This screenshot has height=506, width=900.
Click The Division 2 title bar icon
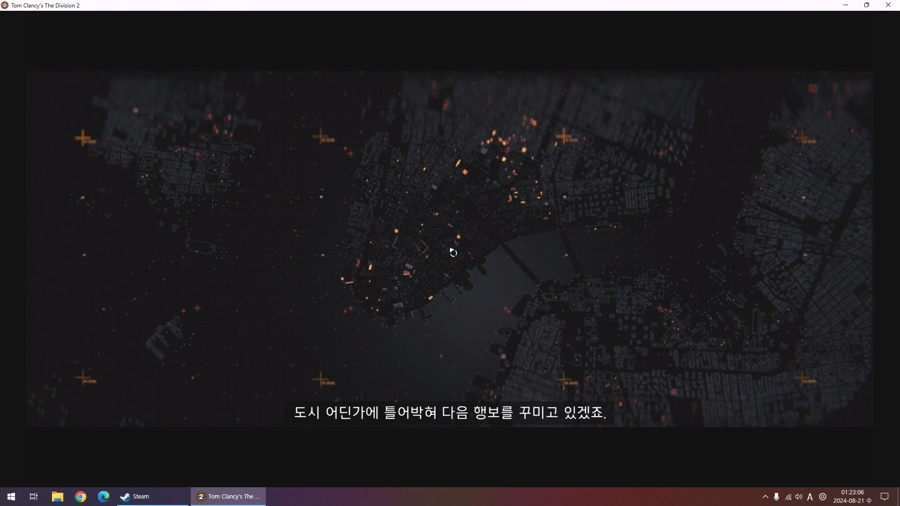click(5, 5)
